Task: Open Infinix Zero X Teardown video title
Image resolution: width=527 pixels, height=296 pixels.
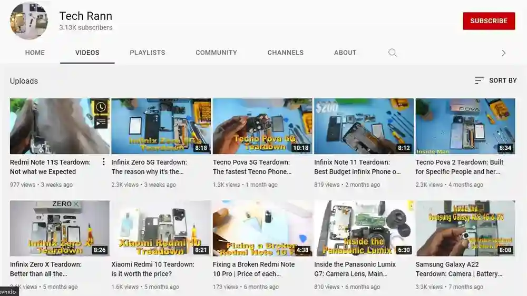Action: point(46,269)
